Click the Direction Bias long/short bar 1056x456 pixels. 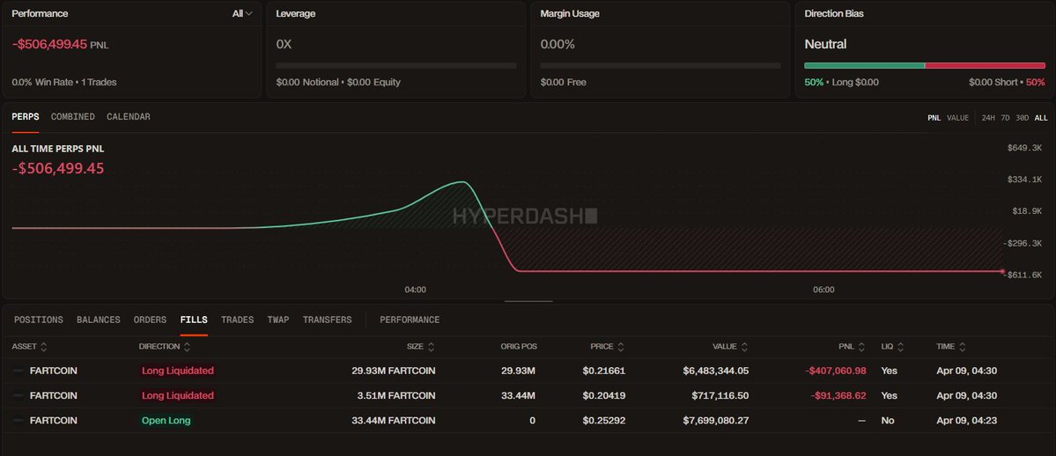pyautogui.click(x=925, y=65)
